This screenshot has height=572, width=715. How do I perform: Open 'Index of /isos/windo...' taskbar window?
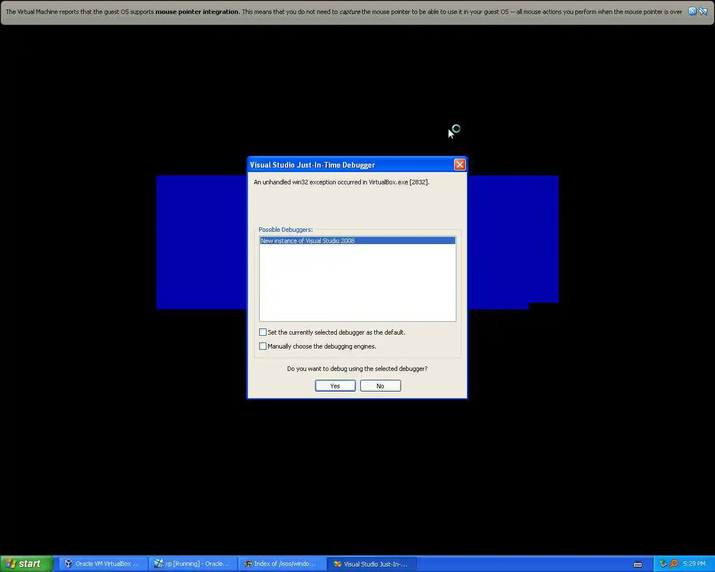pos(282,564)
